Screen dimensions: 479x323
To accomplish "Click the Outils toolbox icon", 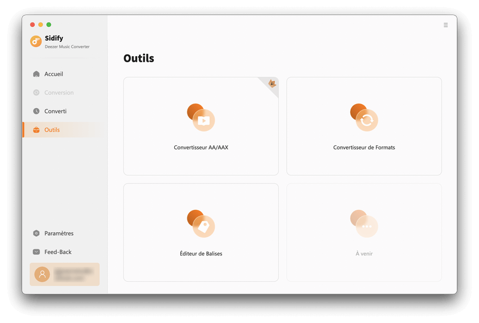I will (37, 130).
